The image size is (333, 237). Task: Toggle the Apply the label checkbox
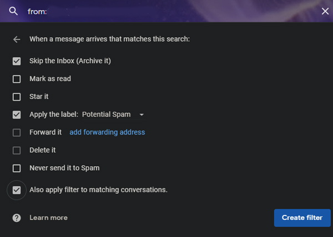coord(17,115)
